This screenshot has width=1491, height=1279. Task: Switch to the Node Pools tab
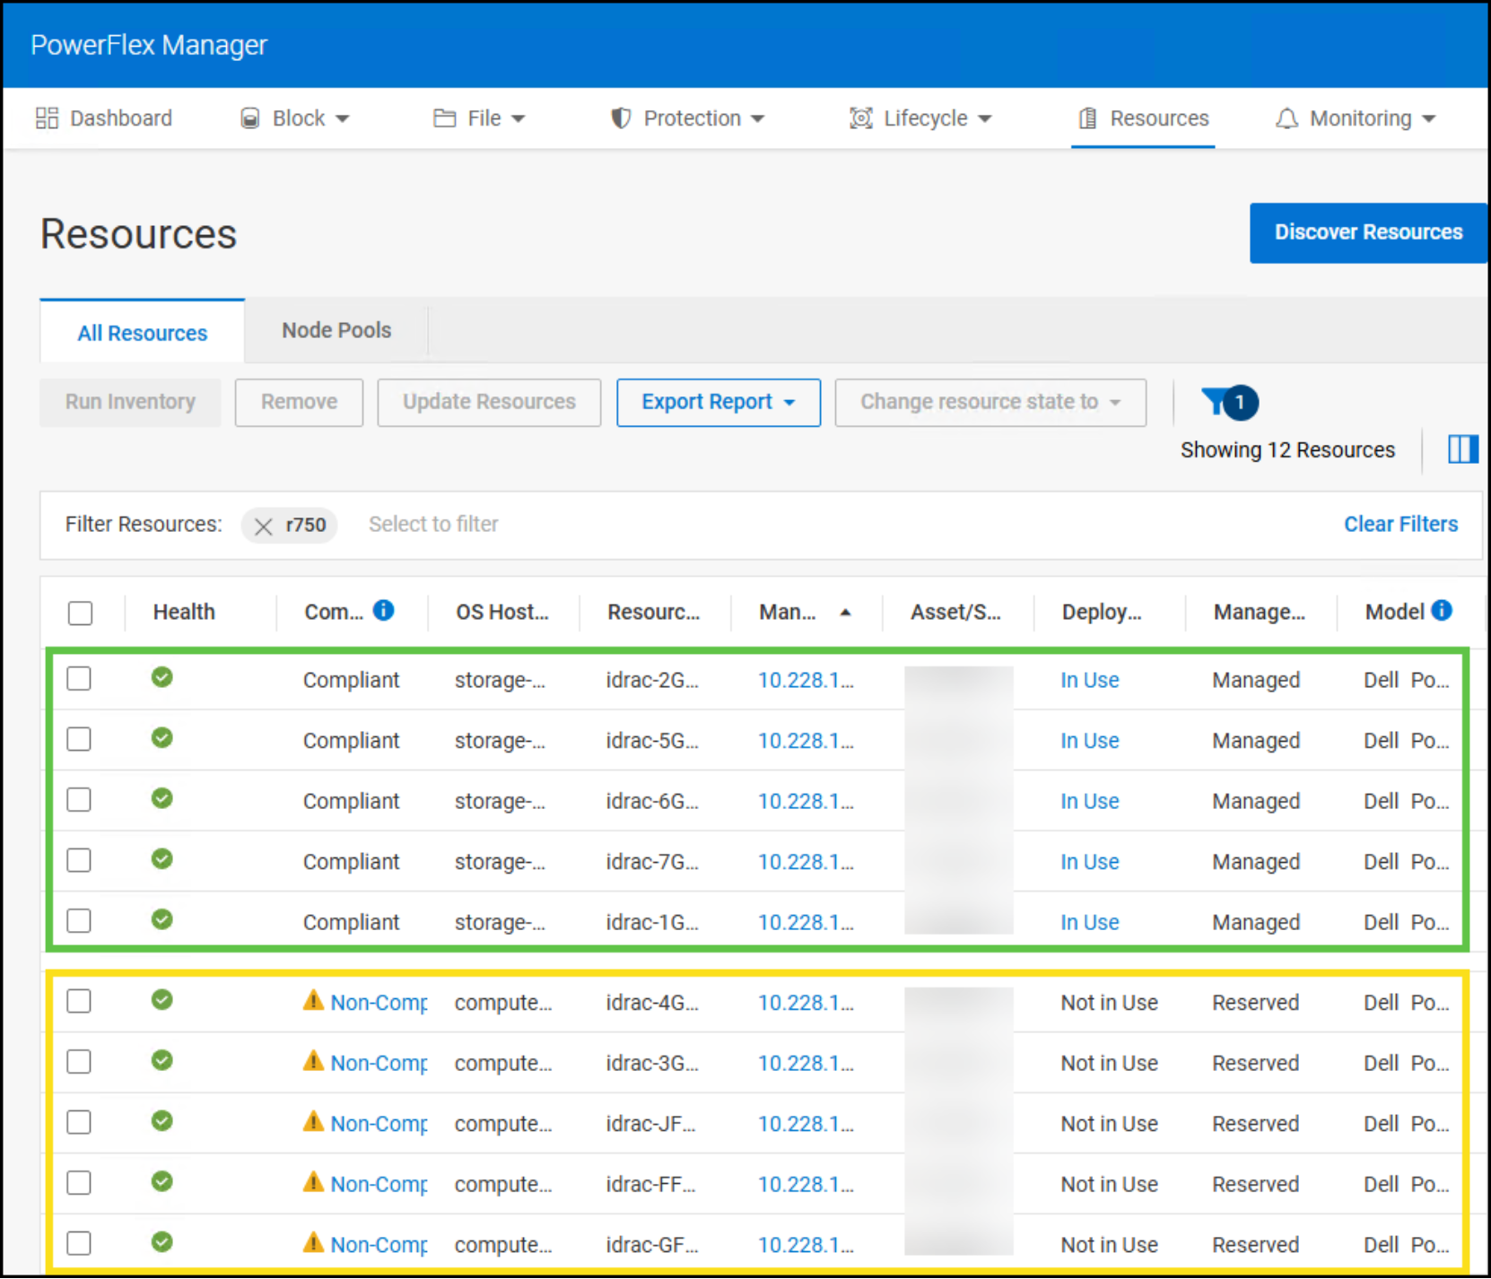pyautogui.click(x=336, y=330)
